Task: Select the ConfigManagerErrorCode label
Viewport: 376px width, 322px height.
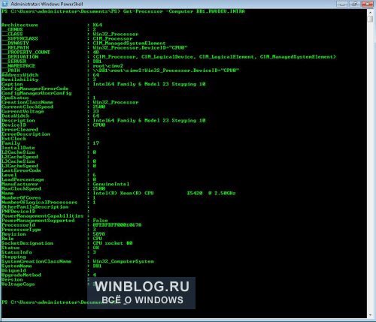Action: 35,89
